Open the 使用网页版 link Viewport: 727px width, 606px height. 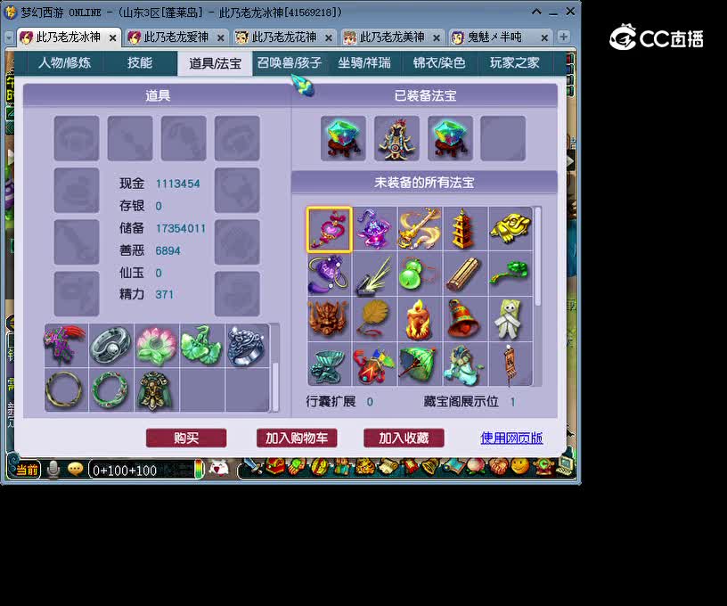(512, 438)
